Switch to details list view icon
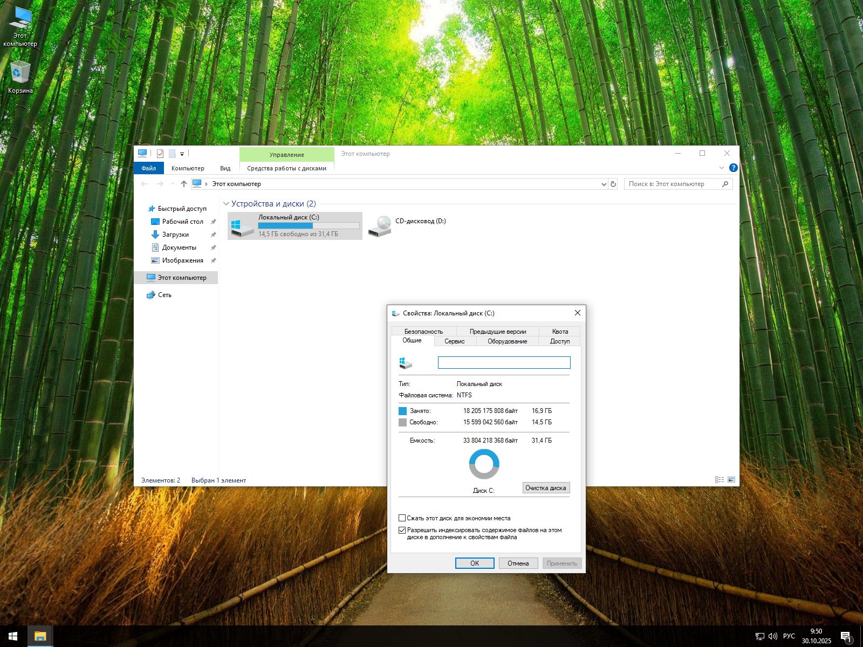 point(719,479)
